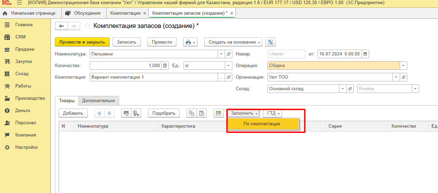This screenshot has height=193, width=438.
Task: Click into the Ячейка input field
Action: [384, 89]
